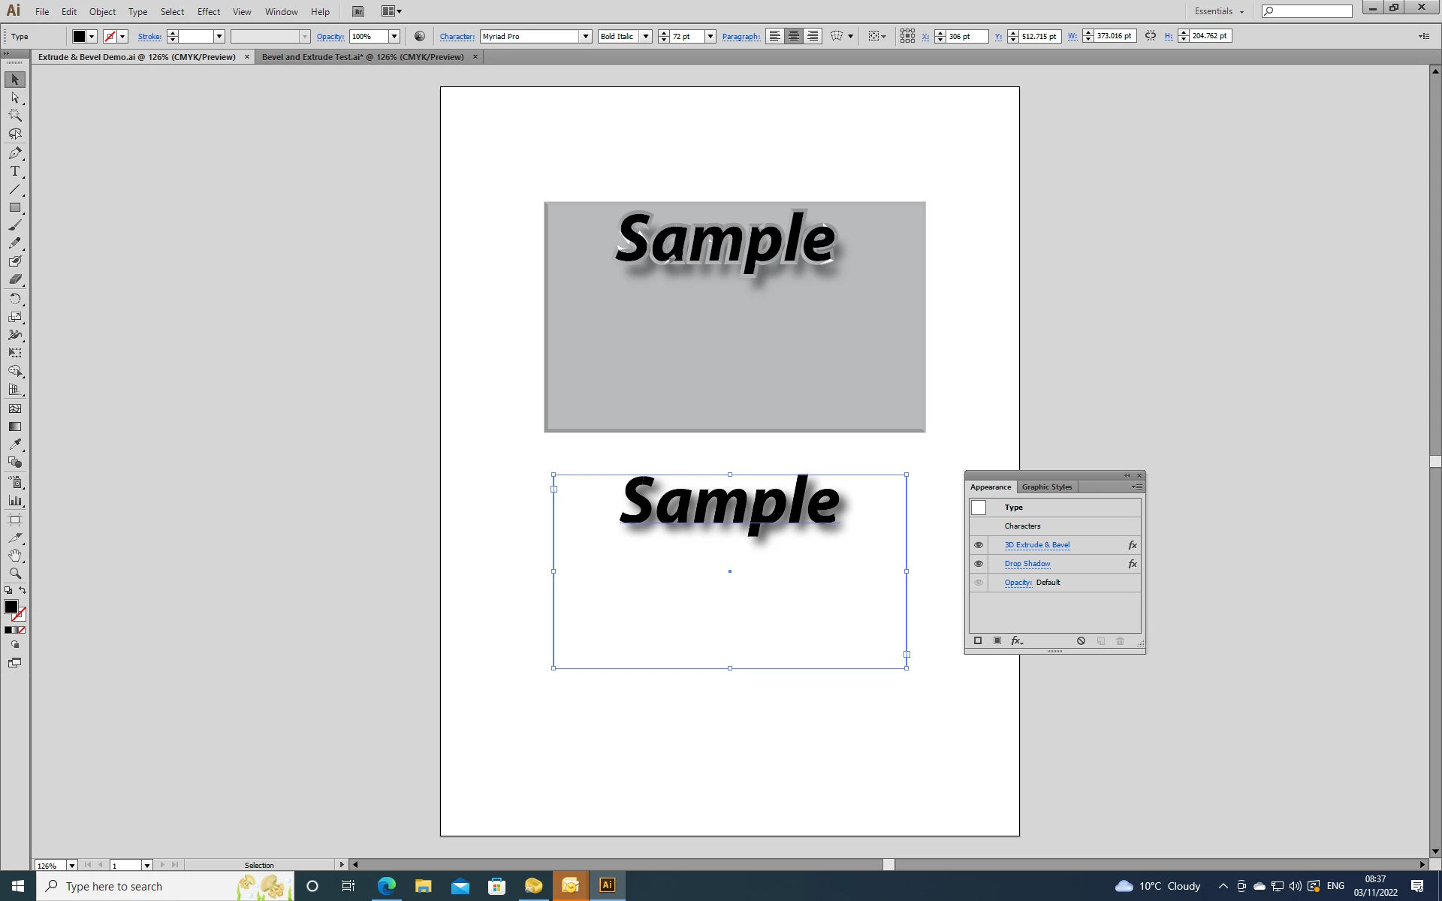Hide the 3D Extrude & Bevel effect
Viewport: 1442px width, 901px height.
click(979, 545)
